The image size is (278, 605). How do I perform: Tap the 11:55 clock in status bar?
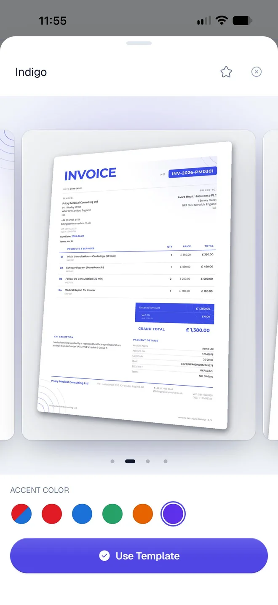[x=53, y=21]
